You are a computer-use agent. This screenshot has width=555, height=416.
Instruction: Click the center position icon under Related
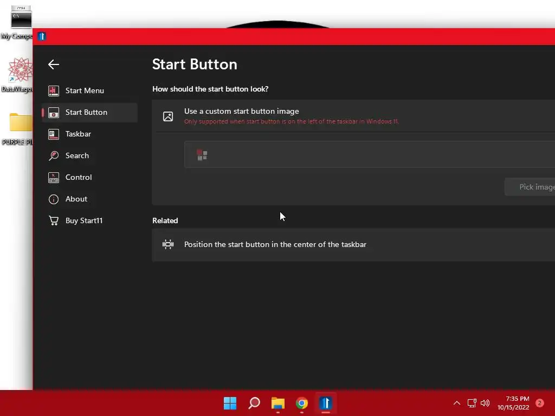click(168, 244)
